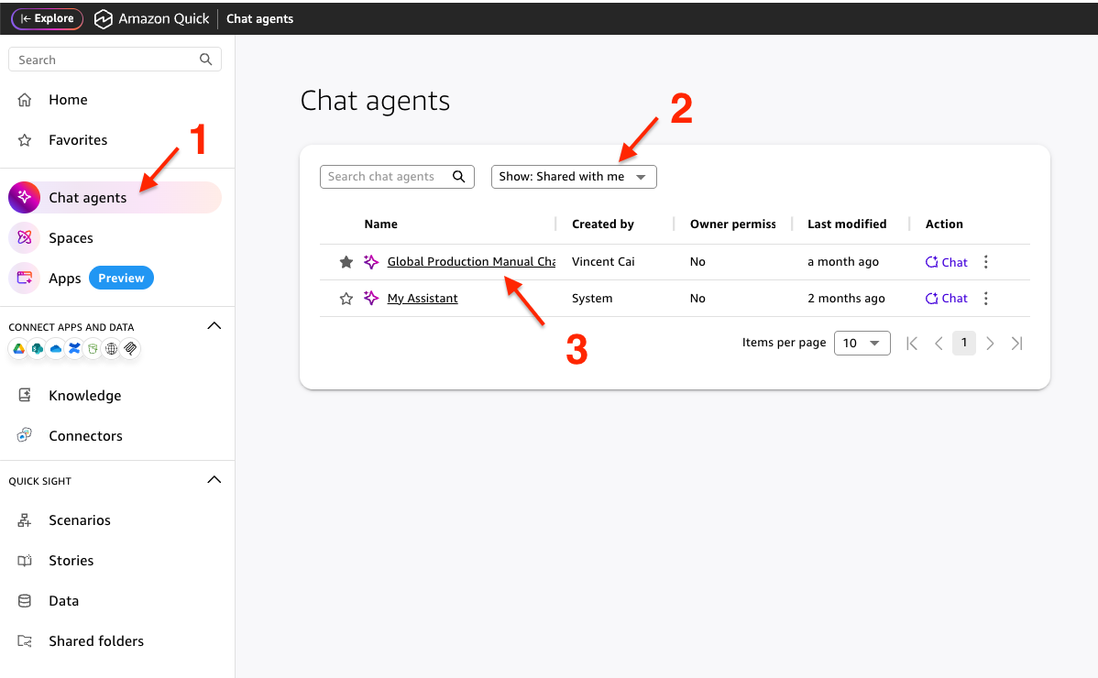Viewport: 1098px width, 678px height.
Task: Click the Explore collapse button
Action: (x=47, y=19)
